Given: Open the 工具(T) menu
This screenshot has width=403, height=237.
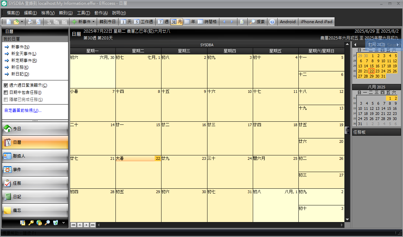Looking at the screenshot, I should (83, 13).
